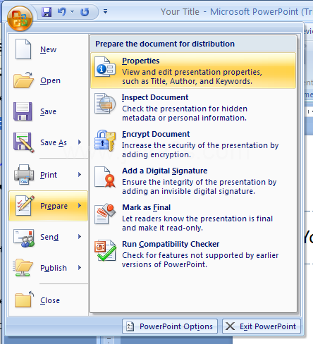Viewport: 313px width, 344px height.
Task: Click the round Office button
Action: pos(20,18)
